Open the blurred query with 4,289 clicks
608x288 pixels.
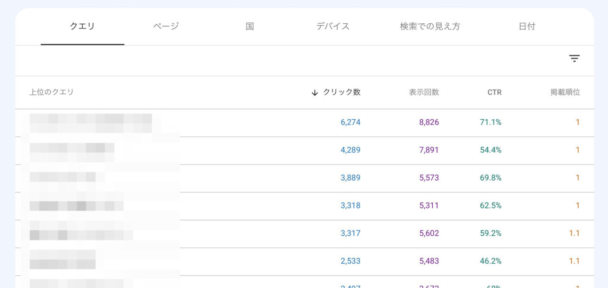[72, 150]
